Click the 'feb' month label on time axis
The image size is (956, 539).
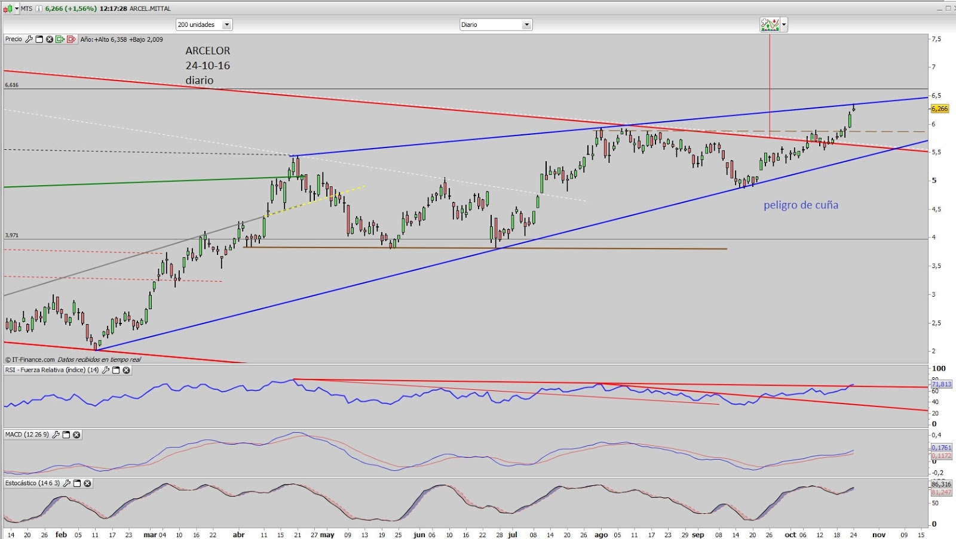[x=61, y=535]
